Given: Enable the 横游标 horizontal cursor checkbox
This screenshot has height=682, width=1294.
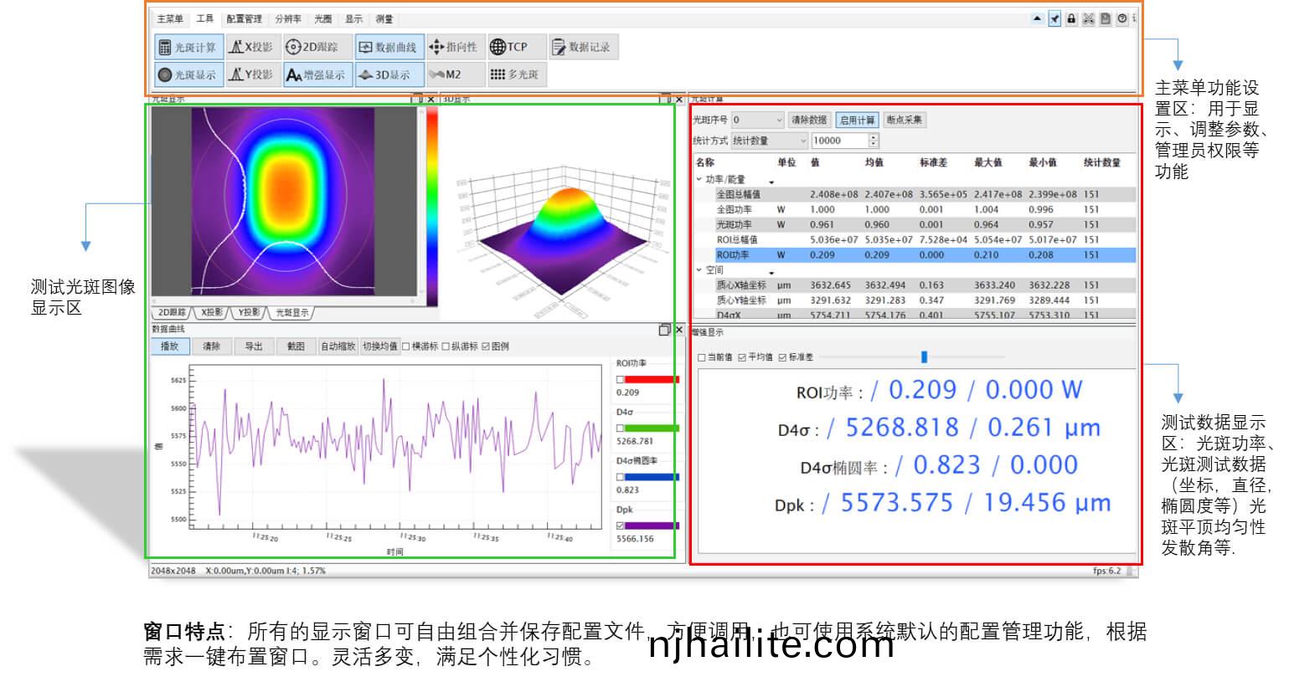Looking at the screenshot, I should pyautogui.click(x=406, y=346).
